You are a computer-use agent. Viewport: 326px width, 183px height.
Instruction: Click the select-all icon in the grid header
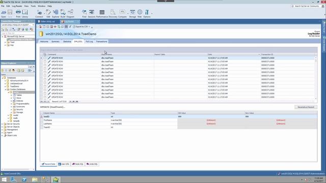coord(45,54)
